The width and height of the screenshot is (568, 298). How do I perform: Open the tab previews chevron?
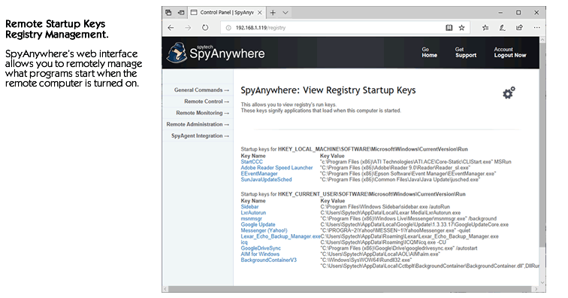coord(286,13)
